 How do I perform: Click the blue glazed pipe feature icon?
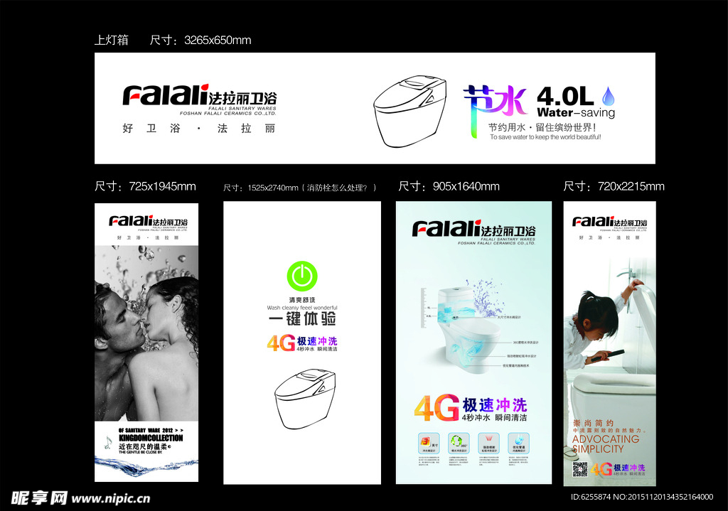tap(520, 440)
